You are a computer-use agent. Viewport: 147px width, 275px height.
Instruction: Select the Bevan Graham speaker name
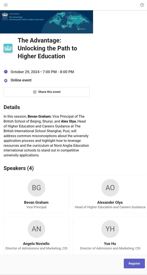pyautogui.click(x=36, y=202)
